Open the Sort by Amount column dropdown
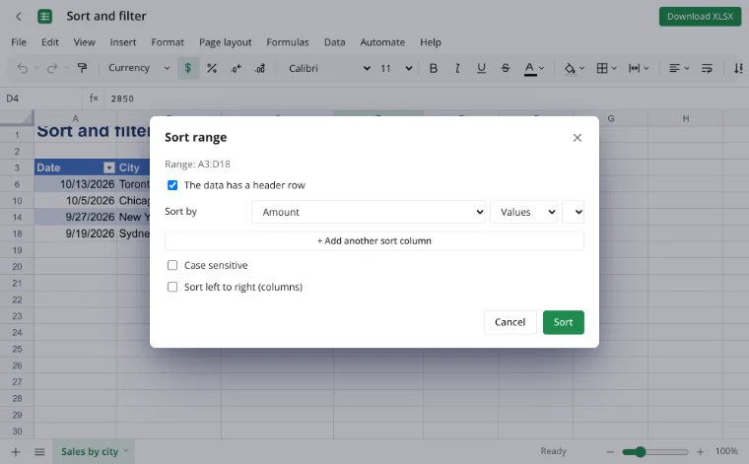Viewport: 749px width, 464px height. tap(369, 212)
